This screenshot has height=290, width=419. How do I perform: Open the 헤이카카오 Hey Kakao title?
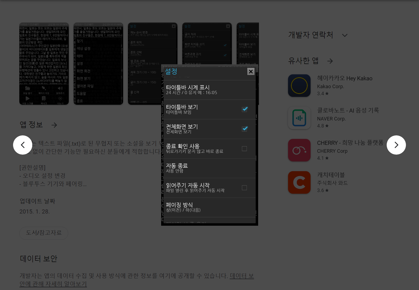[345, 78]
